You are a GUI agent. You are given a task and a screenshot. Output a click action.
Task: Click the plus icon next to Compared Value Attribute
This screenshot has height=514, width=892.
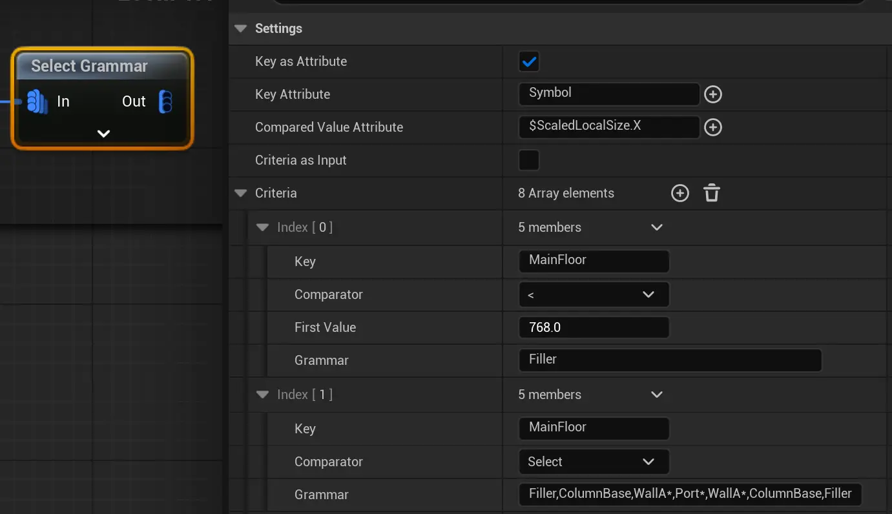click(712, 127)
